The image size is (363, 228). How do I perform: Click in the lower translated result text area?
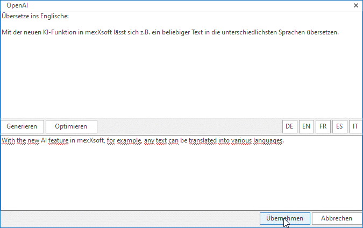(182, 173)
